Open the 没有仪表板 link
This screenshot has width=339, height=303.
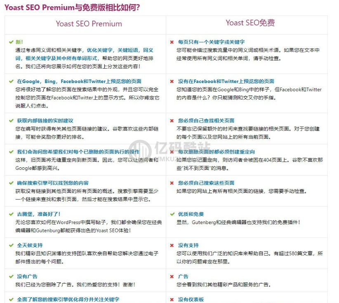191,299
